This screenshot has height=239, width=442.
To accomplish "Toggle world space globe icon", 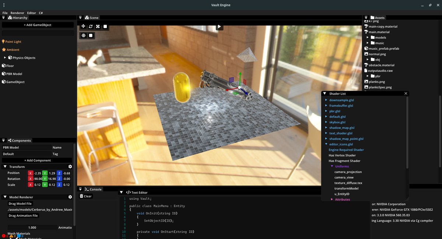I will [x=84, y=35].
